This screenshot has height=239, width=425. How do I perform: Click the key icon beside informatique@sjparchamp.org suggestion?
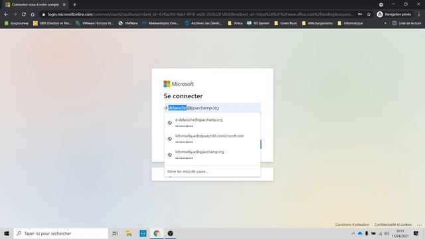point(170,155)
